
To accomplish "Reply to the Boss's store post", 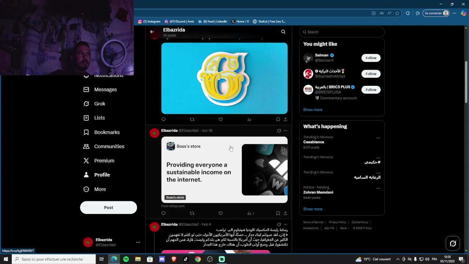I will click(x=163, y=213).
